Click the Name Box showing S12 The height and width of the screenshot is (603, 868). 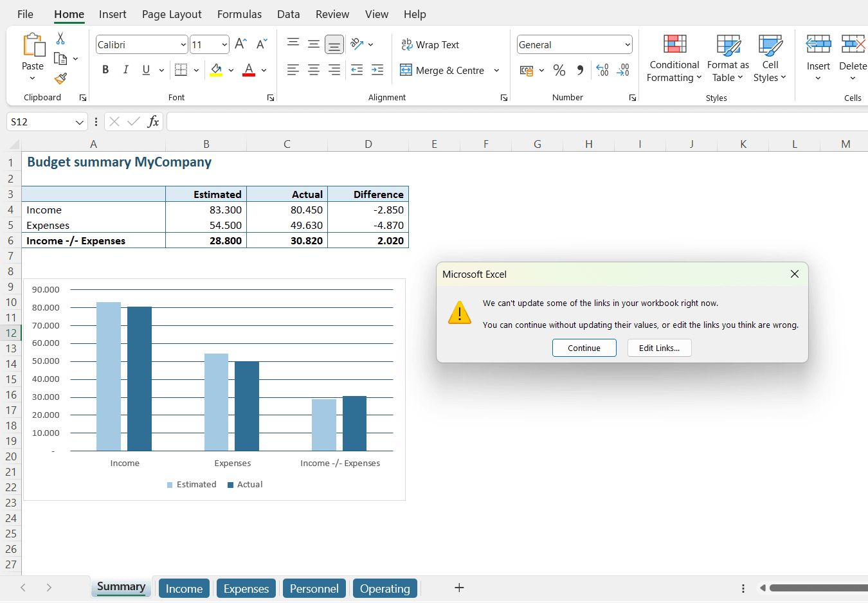pyautogui.click(x=40, y=122)
